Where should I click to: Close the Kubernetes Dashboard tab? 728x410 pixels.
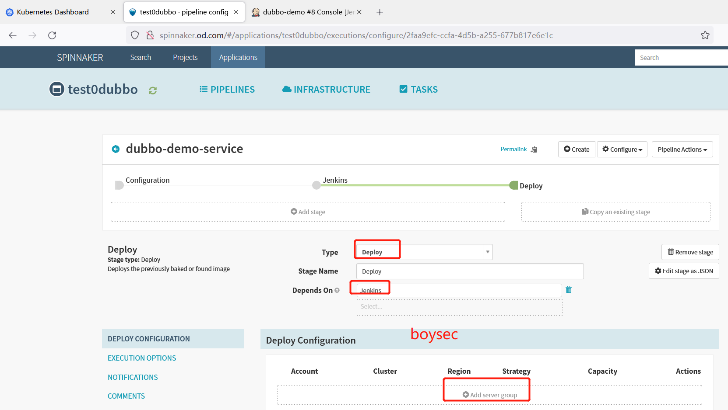[113, 12]
